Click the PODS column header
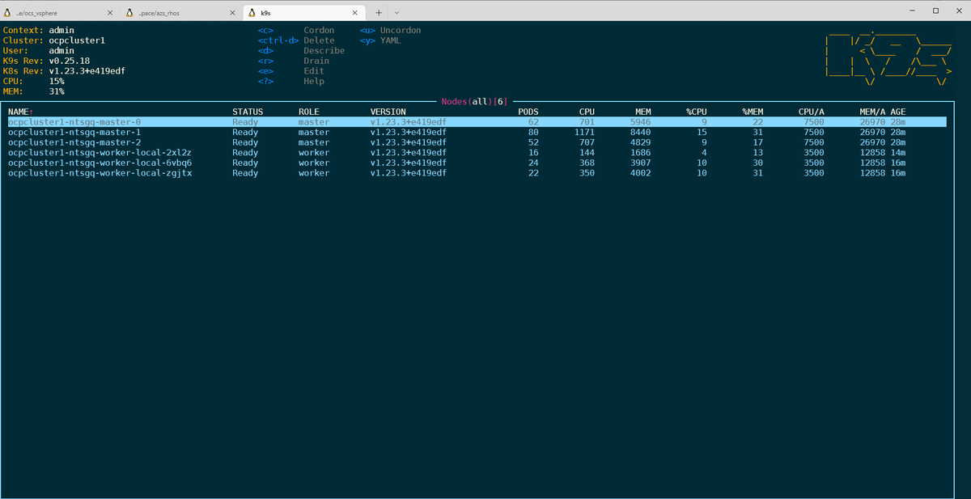 click(x=528, y=112)
